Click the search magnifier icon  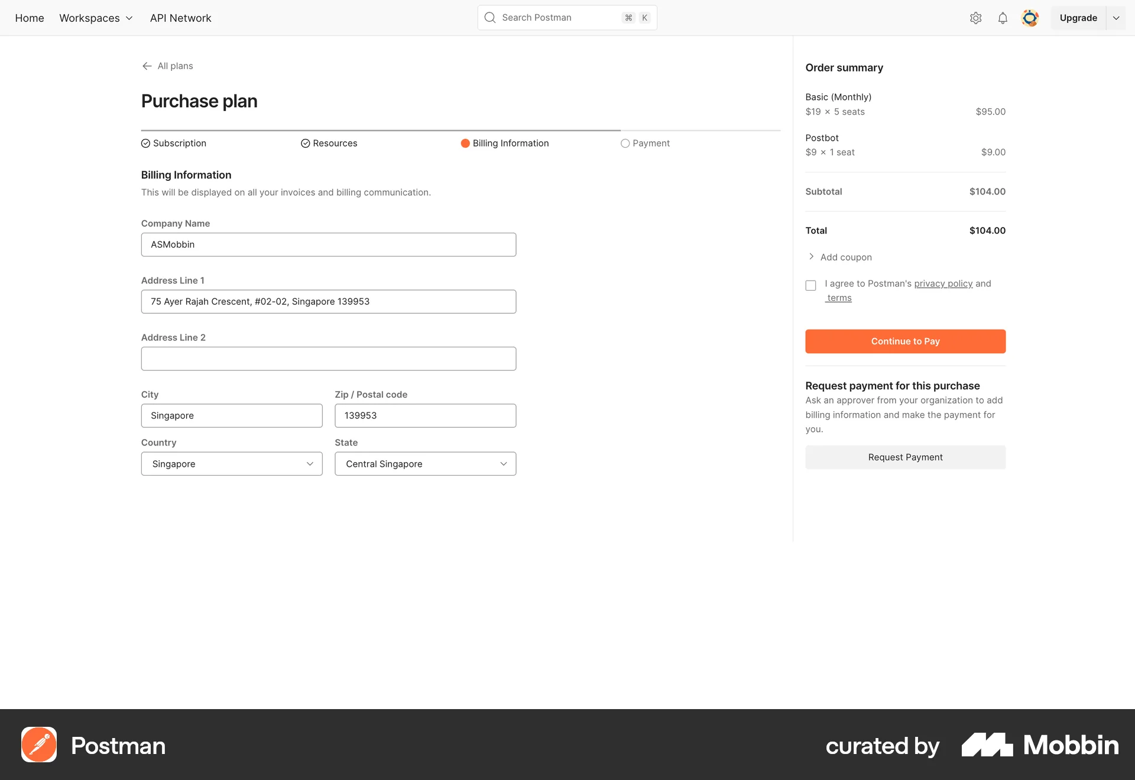point(489,17)
